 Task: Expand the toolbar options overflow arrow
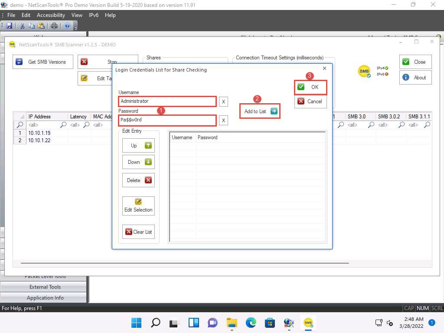(76, 28)
